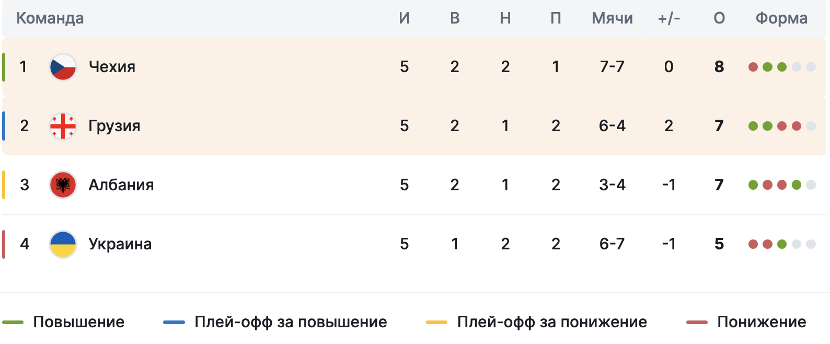Click Грузия's first green form dot
Screen dimensions: 830x344
753,126
